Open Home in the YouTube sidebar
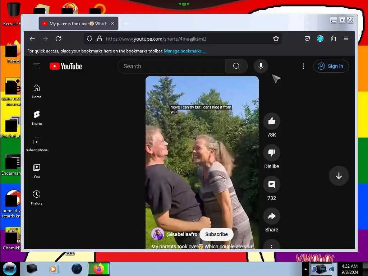 pos(37,92)
